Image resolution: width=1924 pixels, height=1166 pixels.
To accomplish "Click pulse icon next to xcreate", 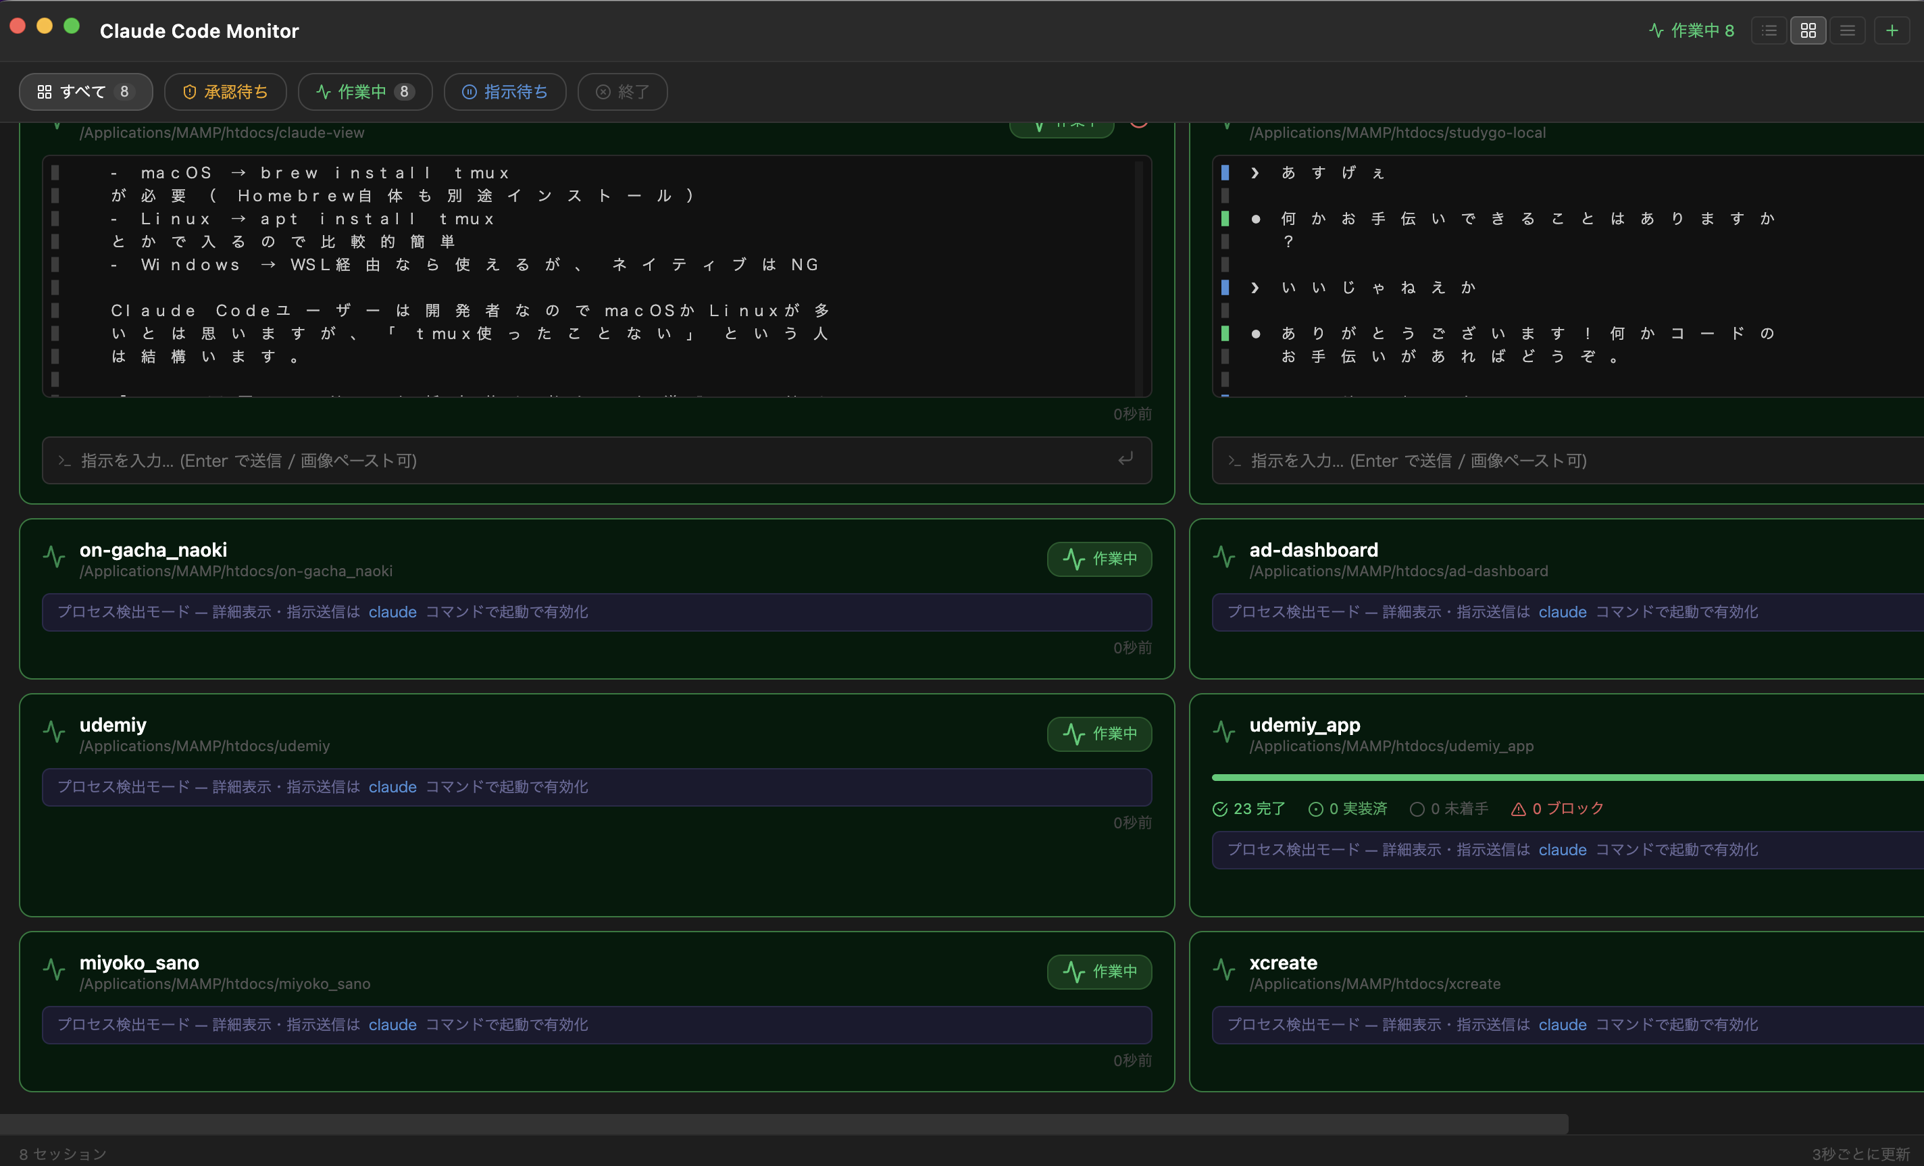I will pos(1223,969).
